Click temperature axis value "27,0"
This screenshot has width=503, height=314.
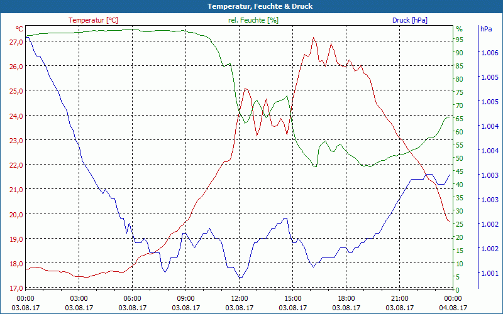pos(16,42)
